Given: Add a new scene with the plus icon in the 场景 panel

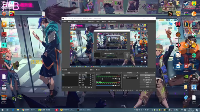Looking at the screenshot, I should pyautogui.click(x=63, y=87).
